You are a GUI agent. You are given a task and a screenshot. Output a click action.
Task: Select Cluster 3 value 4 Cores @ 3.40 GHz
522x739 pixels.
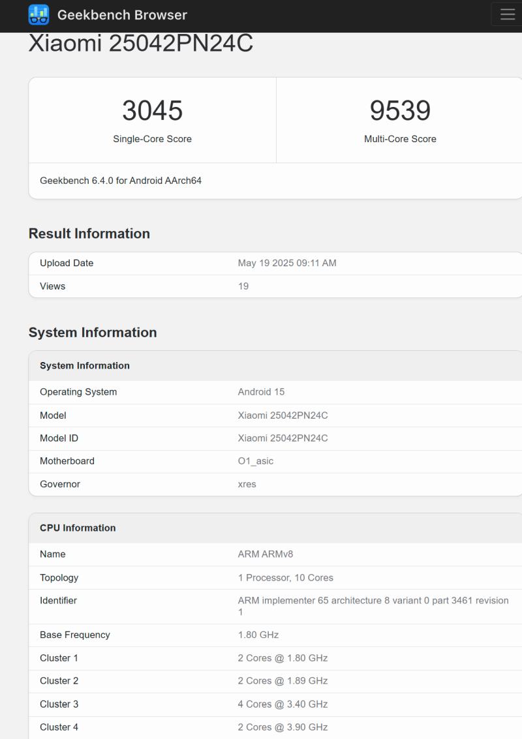pos(283,704)
